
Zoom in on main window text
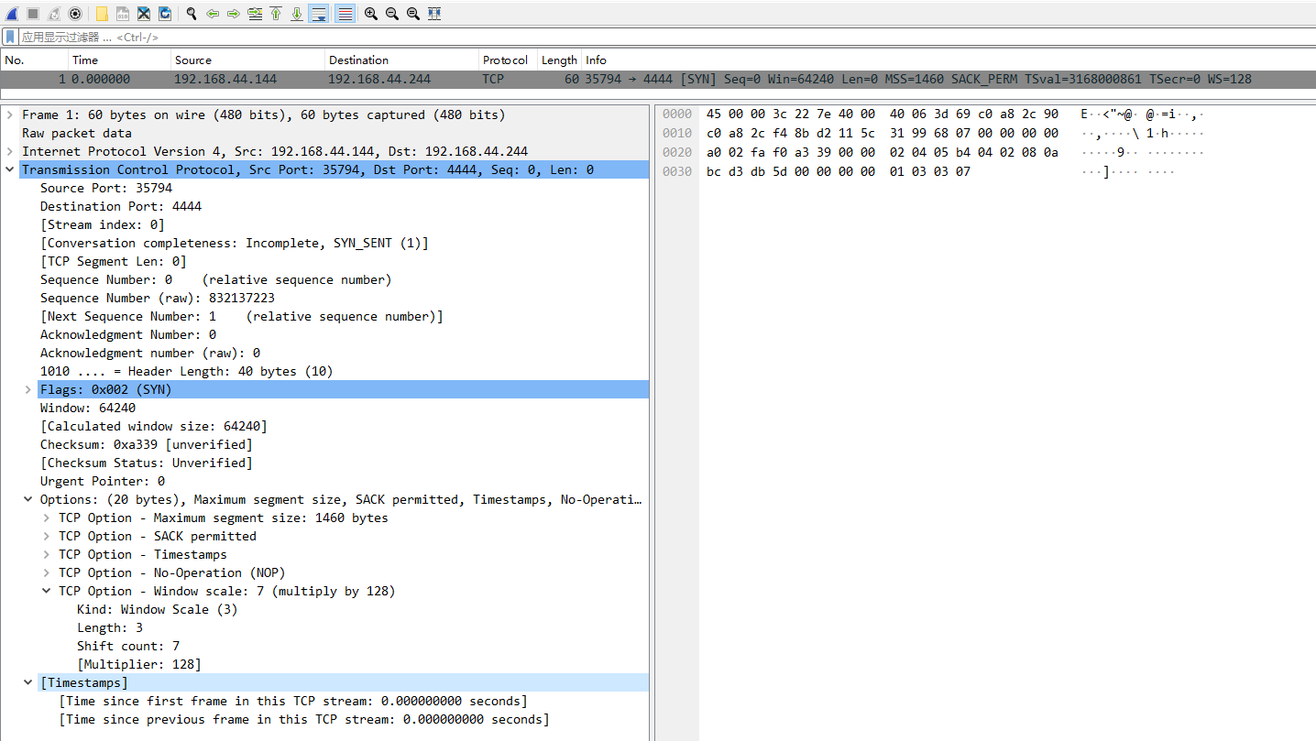(371, 14)
